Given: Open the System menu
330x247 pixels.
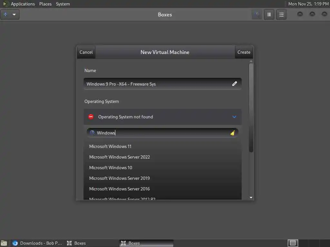Looking at the screenshot, I should (63, 4).
